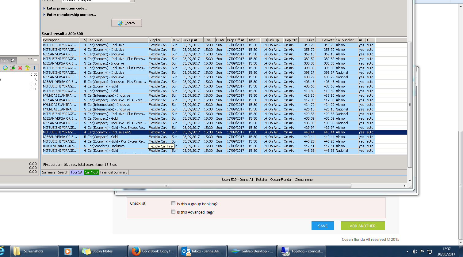Image resolution: width=463 pixels, height=257 pixels.
Task: Select the 448.33 National Gold row
Action: [224, 151]
